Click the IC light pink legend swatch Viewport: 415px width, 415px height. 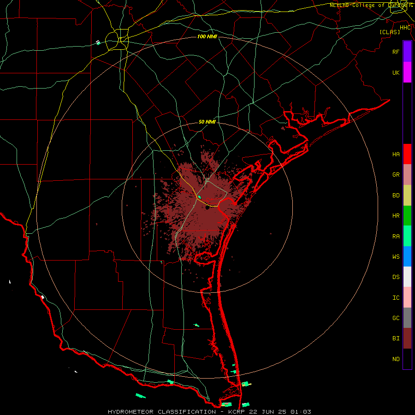coord(407,297)
